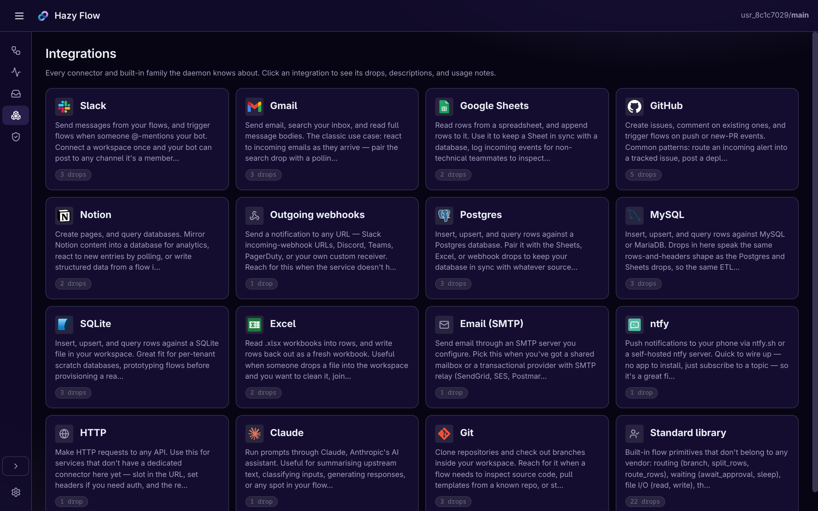Click the Git logo icon
Viewport: 818px width, 511px height.
point(444,433)
